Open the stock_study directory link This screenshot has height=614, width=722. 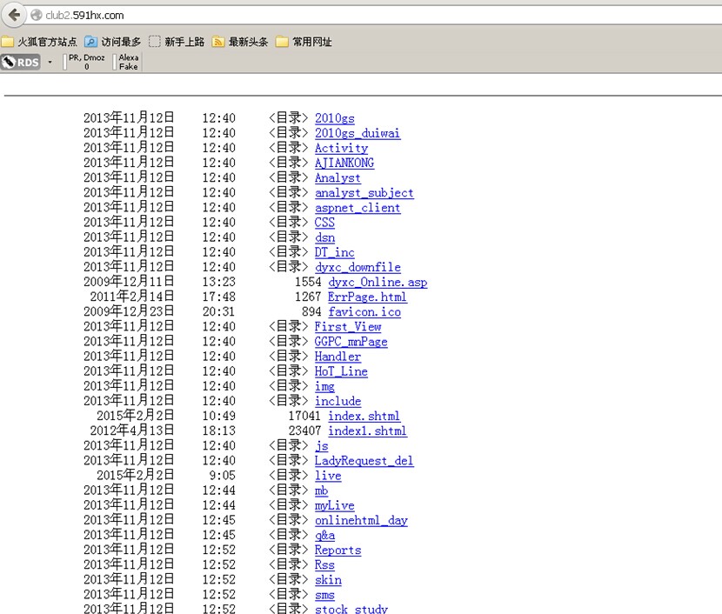click(351, 609)
